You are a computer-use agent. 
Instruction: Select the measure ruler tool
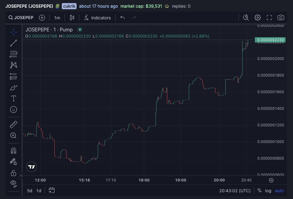coord(14,124)
